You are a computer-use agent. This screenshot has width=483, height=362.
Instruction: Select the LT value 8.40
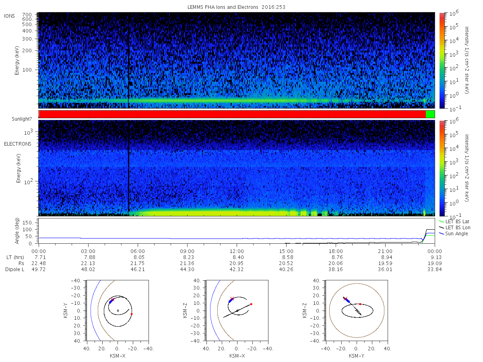point(237,257)
